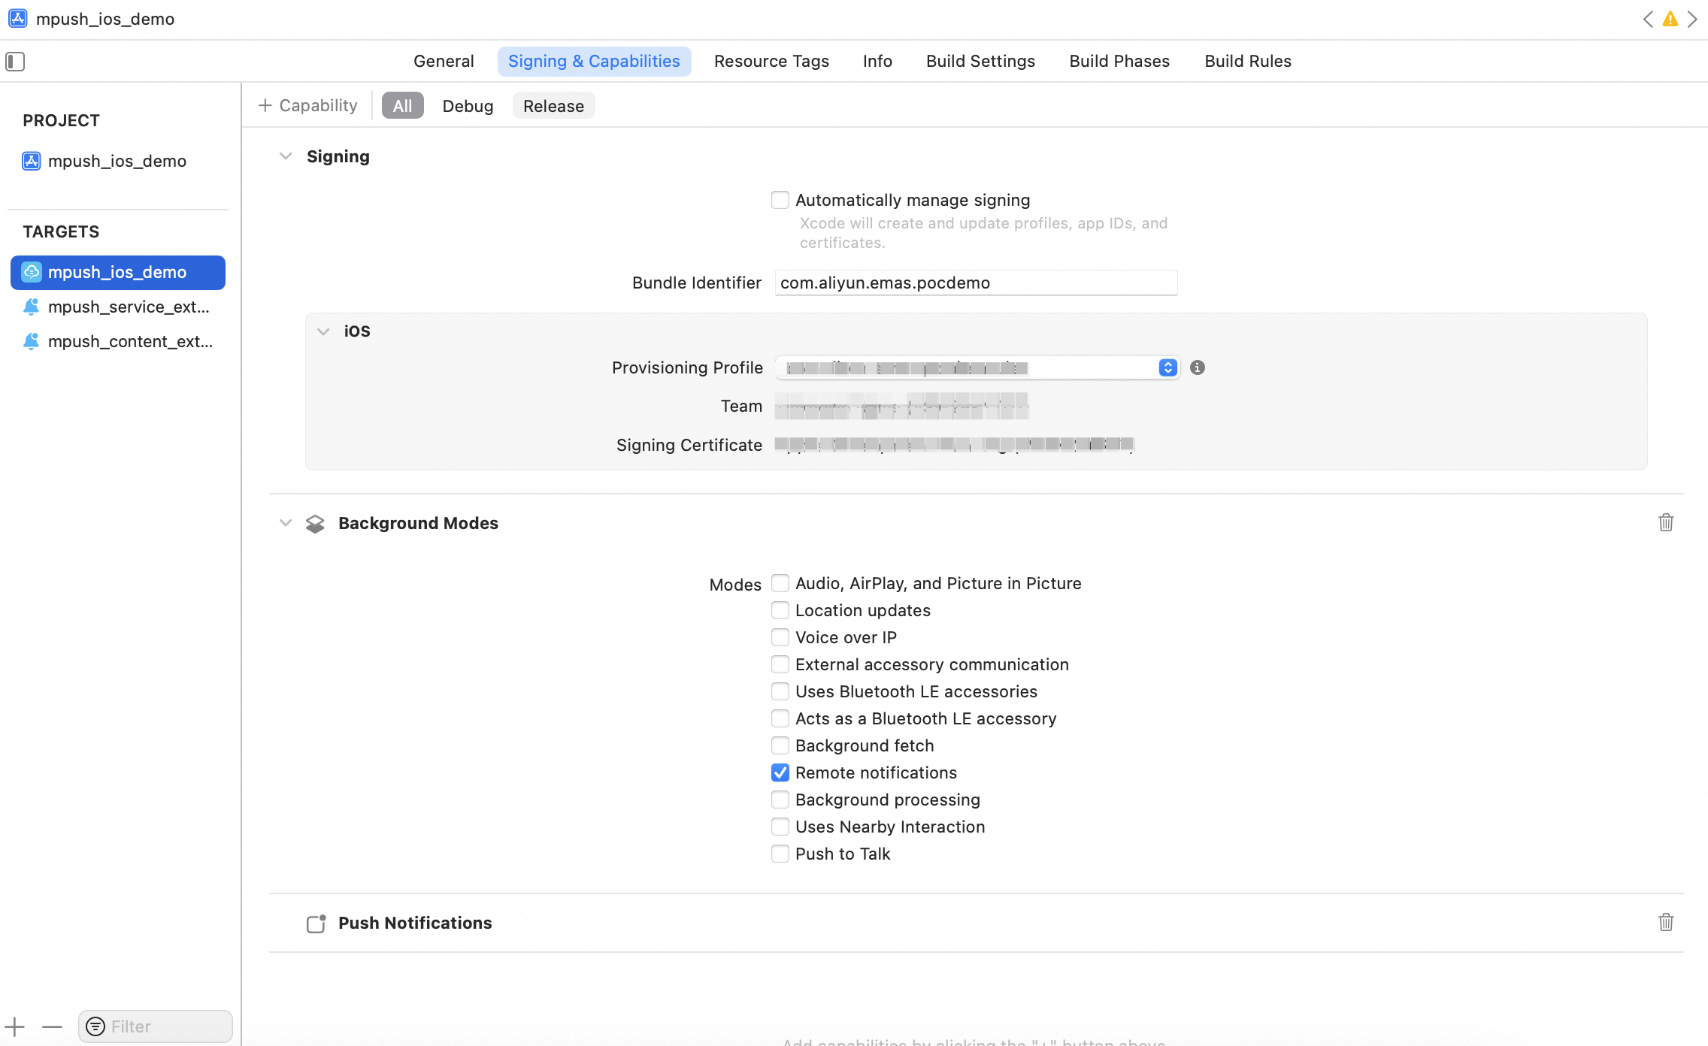Image resolution: width=1708 pixels, height=1046 pixels.
Task: Click the filter icon in the targets field
Action: pyautogui.click(x=95, y=1026)
